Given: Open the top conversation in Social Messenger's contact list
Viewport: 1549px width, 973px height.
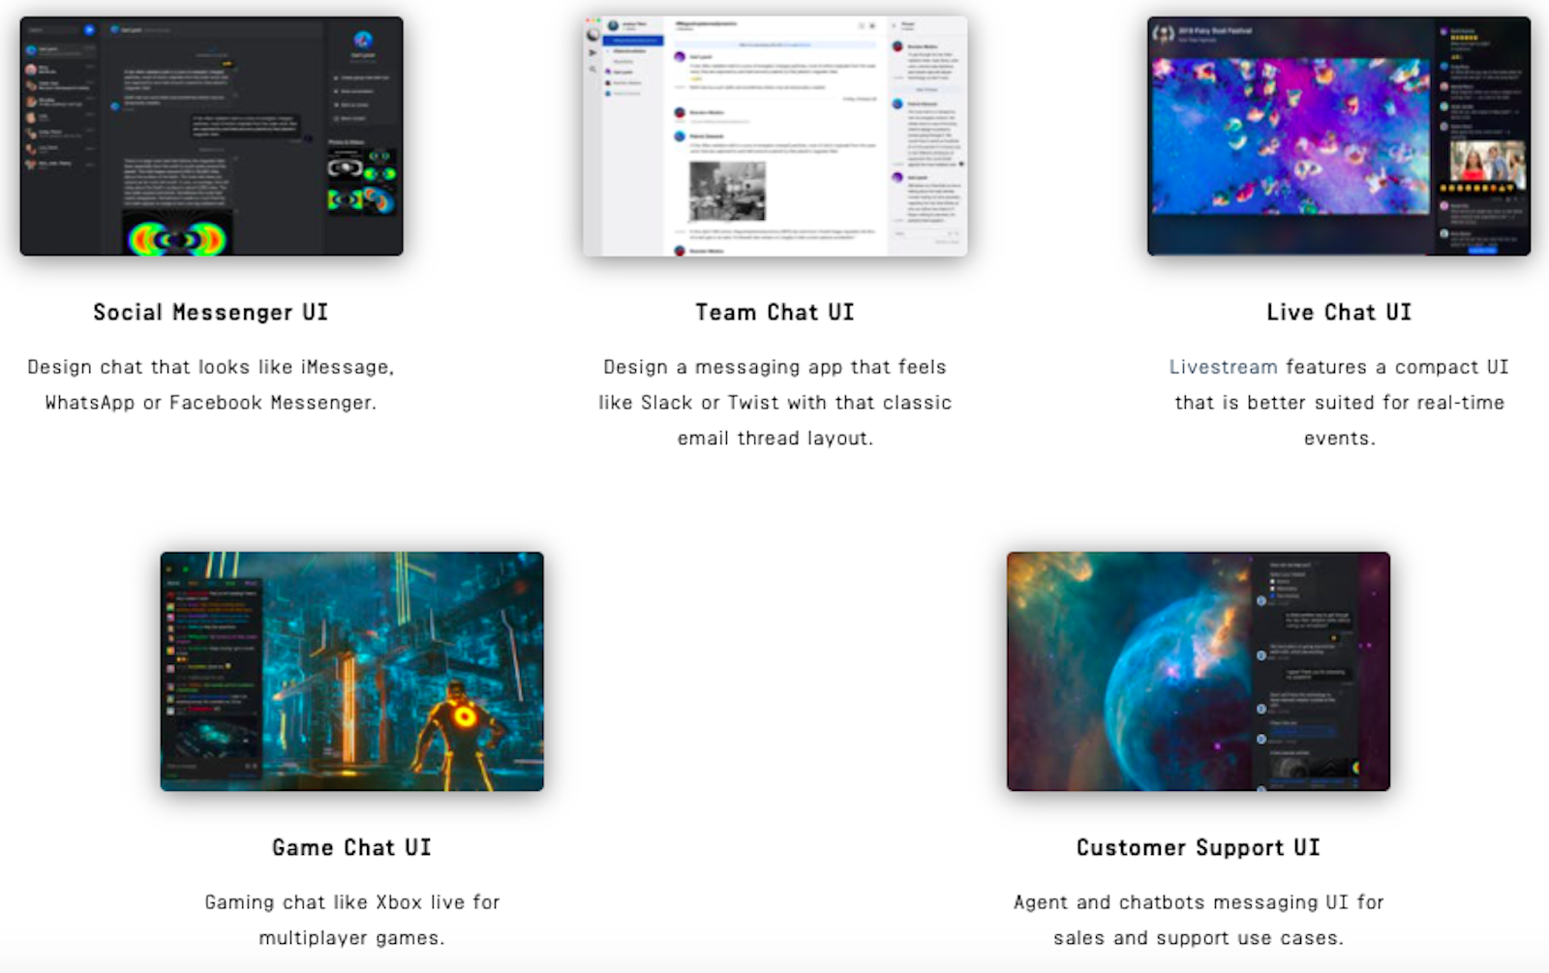Looking at the screenshot, I should tap(56, 49).
